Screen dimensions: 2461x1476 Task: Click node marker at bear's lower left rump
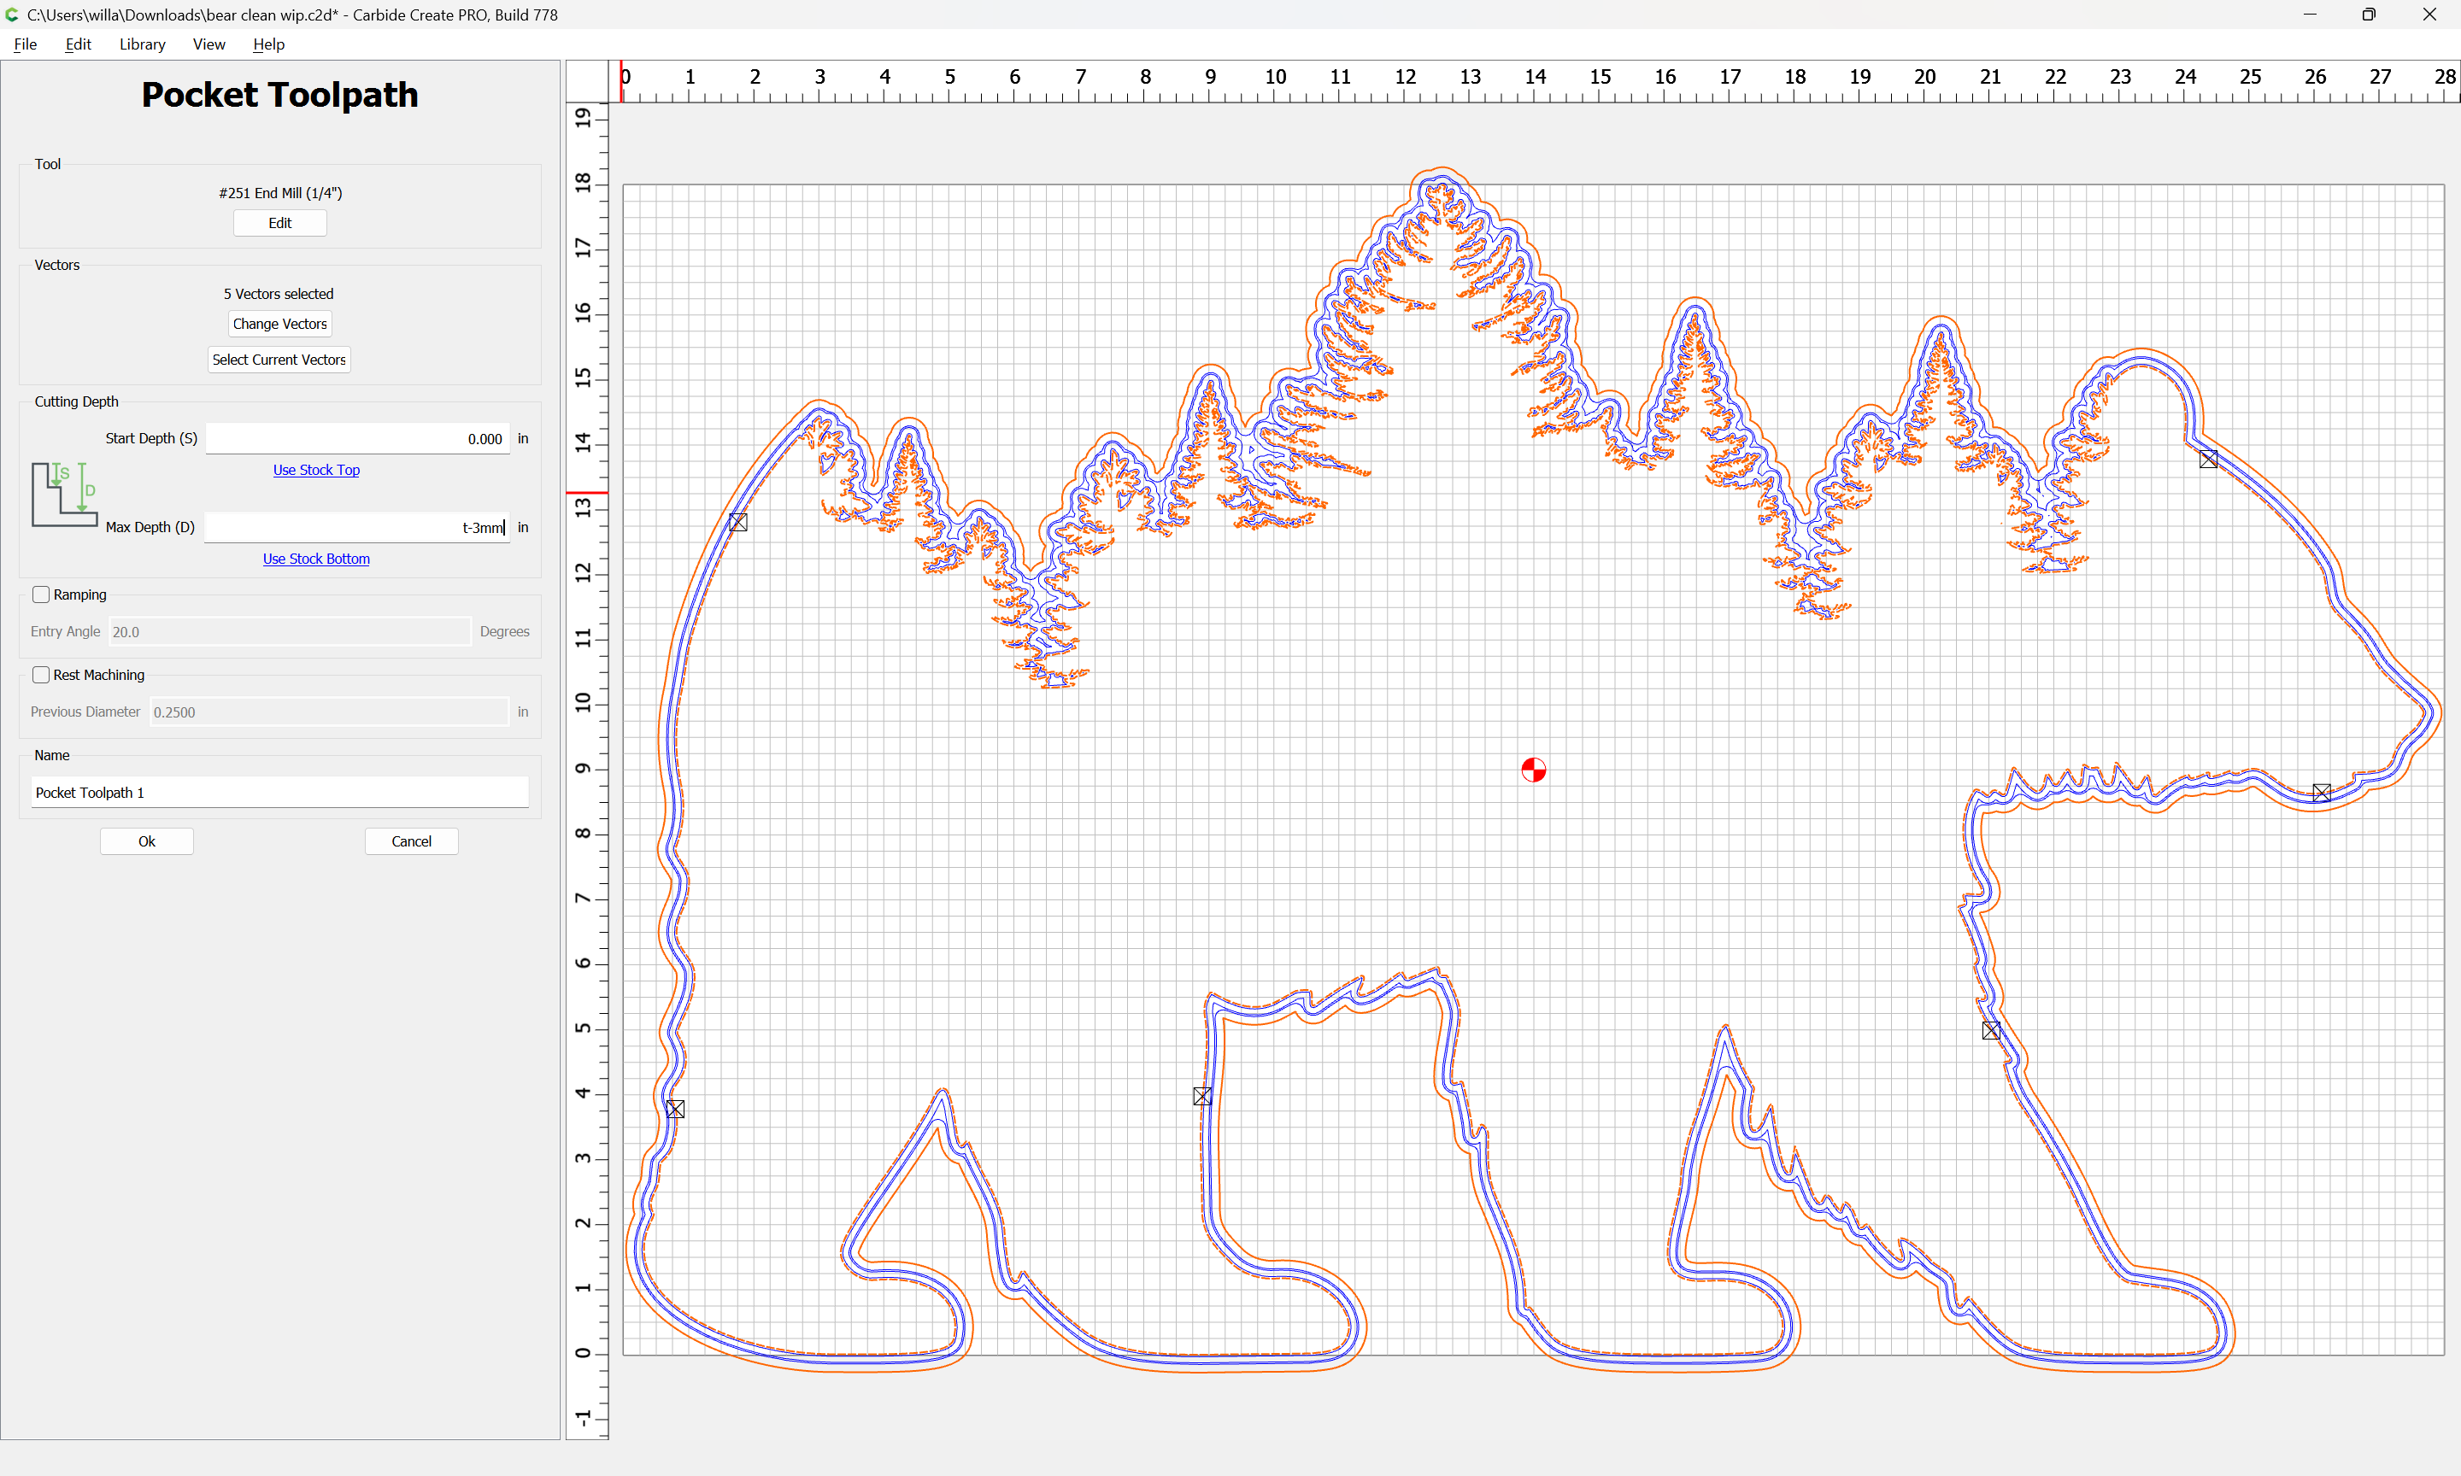[675, 1109]
